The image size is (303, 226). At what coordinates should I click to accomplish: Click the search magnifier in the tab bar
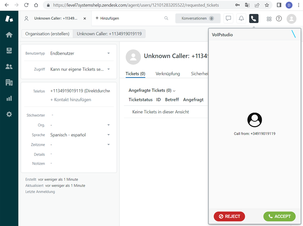(x=166, y=18)
